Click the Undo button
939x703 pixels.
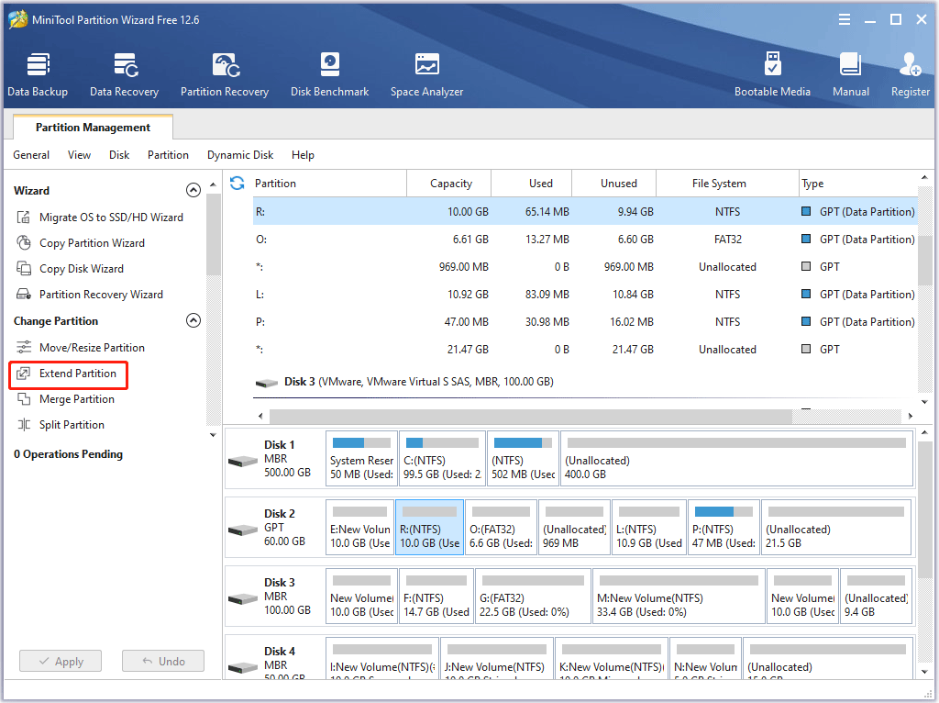click(163, 661)
